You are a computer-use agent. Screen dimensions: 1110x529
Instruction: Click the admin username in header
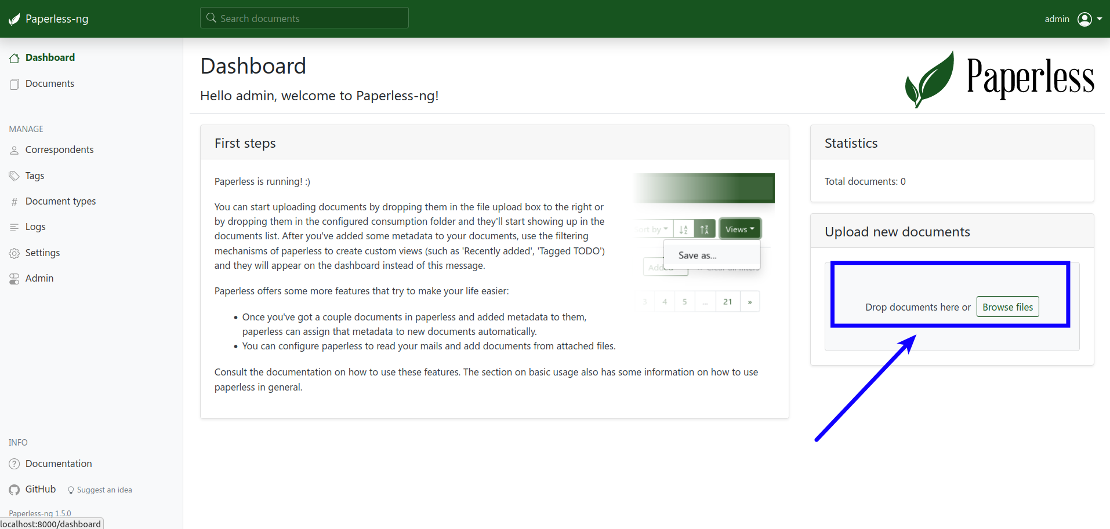[1057, 19]
